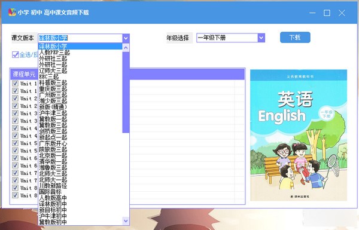
Task: Maximize the audio download window
Action: [x=327, y=13]
